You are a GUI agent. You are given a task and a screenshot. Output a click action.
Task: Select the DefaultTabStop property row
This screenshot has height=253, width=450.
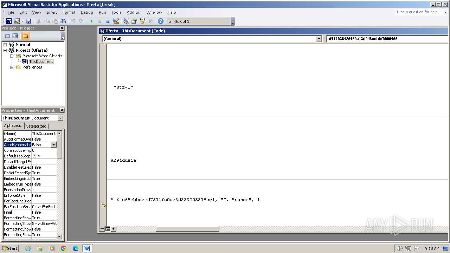click(x=30, y=156)
